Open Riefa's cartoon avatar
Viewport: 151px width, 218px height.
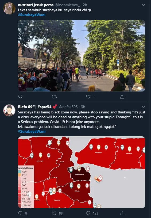coord(9,110)
